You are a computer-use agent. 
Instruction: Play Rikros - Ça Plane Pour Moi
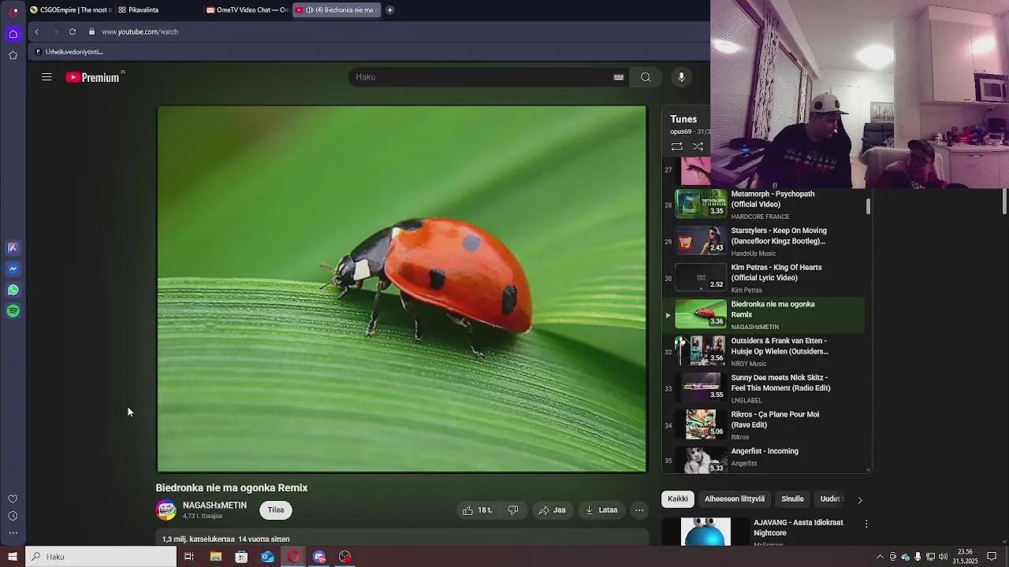[x=765, y=425]
